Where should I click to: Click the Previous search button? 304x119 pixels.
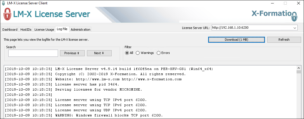click(72, 53)
